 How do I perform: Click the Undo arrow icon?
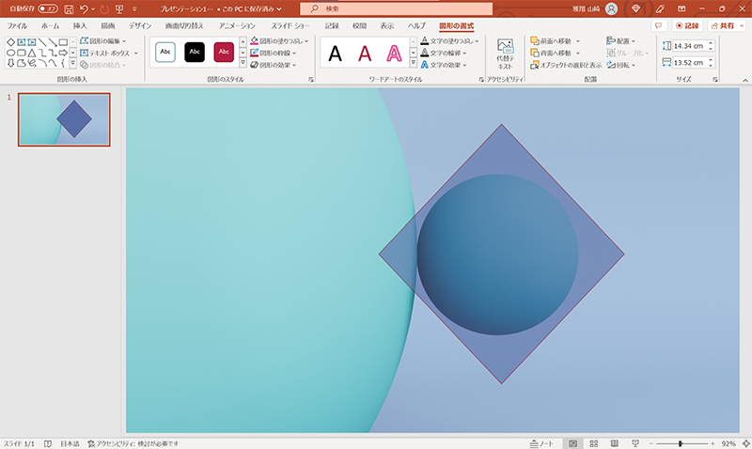(x=84, y=8)
